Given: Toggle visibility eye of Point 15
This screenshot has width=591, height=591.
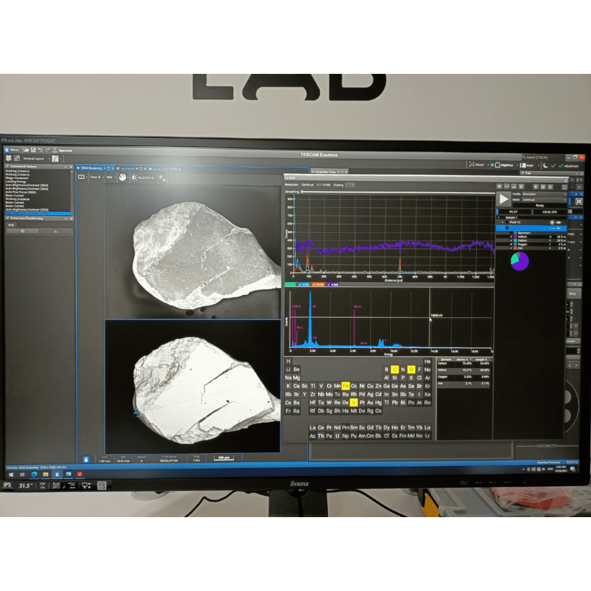Looking at the screenshot, I should tap(559, 223).
